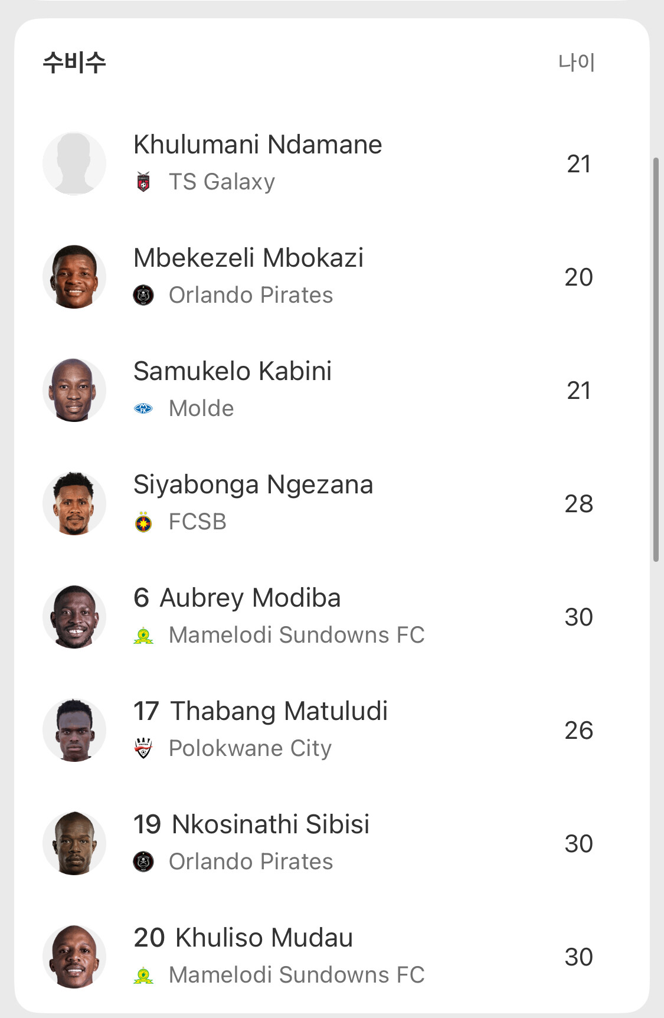Click the Mamelodi Sundowns crest under Aubrey Modiba
This screenshot has height=1018, width=664.
click(143, 636)
